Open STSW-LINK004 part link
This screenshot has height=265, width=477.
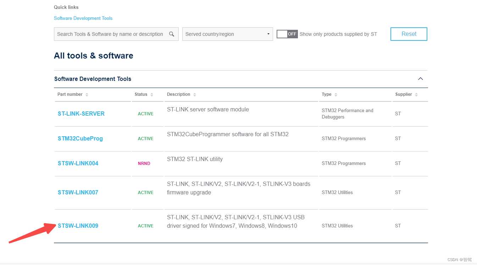coord(78,164)
